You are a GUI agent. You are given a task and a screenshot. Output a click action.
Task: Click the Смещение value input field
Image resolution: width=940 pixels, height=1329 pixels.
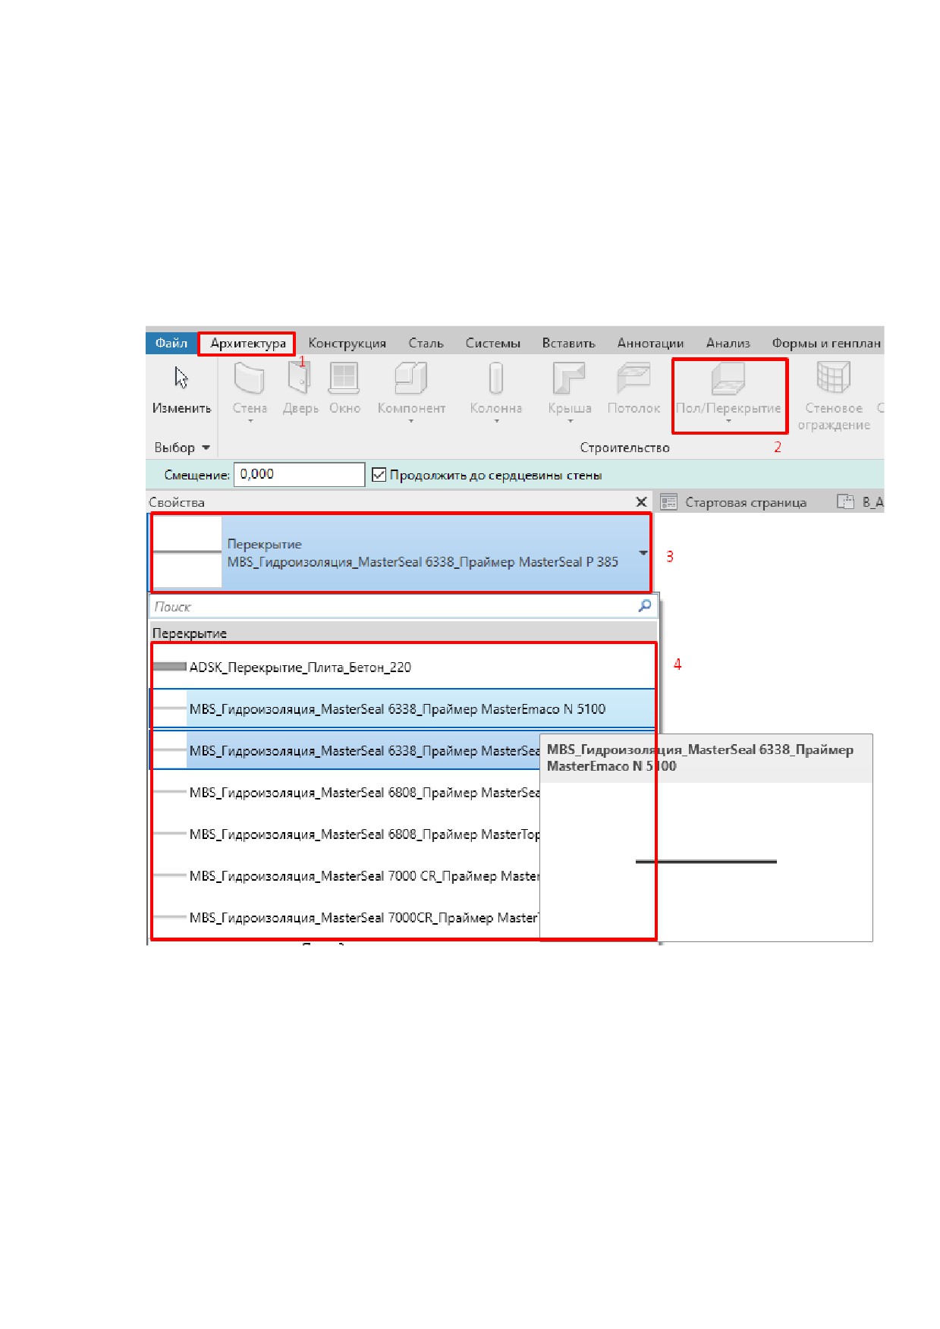click(x=299, y=475)
